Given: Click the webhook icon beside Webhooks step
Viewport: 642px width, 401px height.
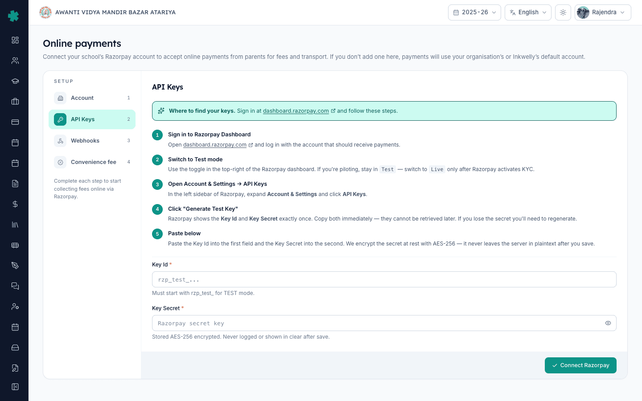Looking at the screenshot, I should 60,141.
